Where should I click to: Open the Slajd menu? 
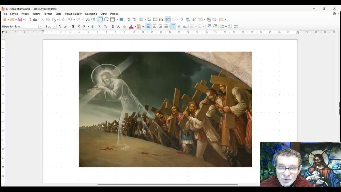click(58, 14)
